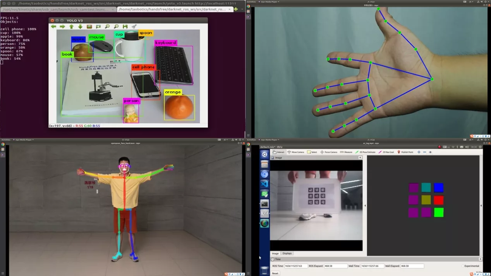The height and width of the screenshot is (276, 491).
Task: Select the 2D Pose Estimate tool
Action: pos(366,152)
